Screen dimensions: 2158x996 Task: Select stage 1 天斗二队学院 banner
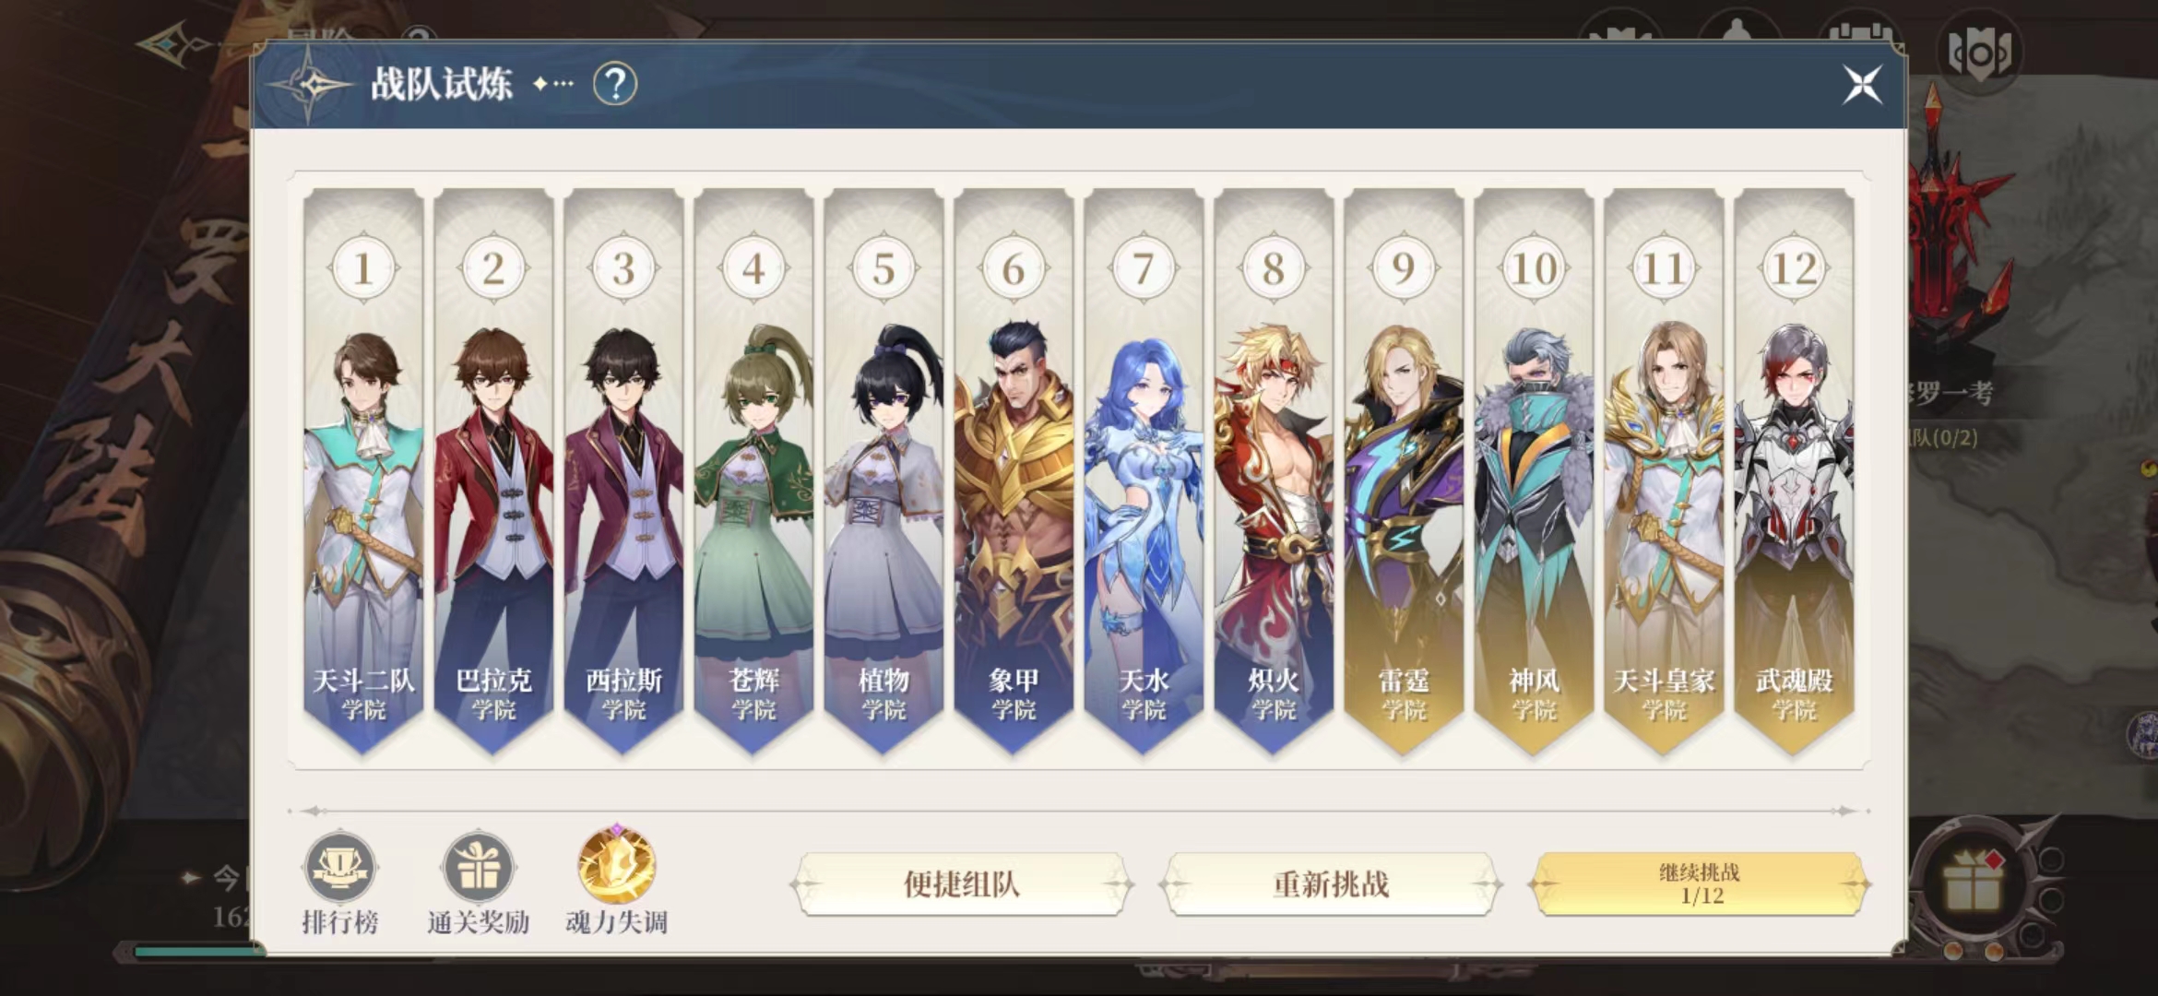pyautogui.click(x=363, y=472)
